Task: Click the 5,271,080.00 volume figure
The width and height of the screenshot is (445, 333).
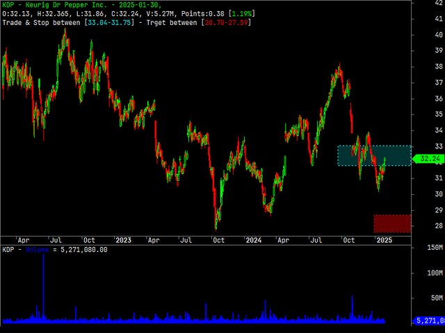Action: (x=84, y=250)
